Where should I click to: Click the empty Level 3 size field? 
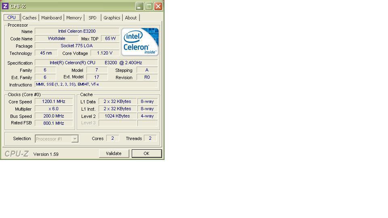(118, 123)
